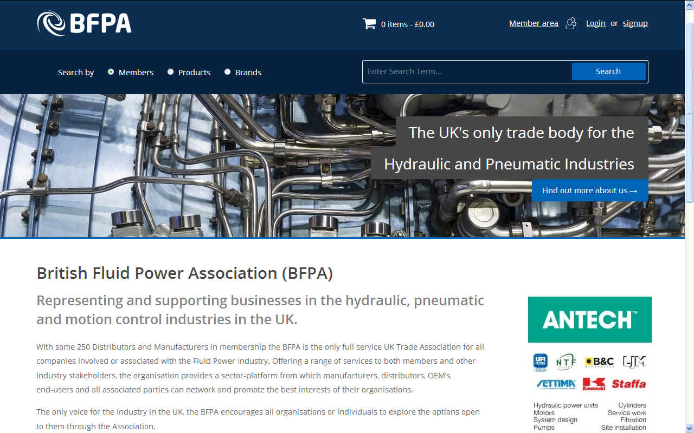View cart text 0 items - £0.00
The width and height of the screenshot is (694, 433).
408,24
